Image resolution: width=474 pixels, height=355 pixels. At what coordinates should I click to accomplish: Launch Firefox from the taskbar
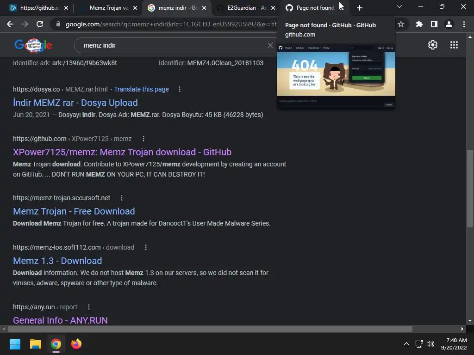pyautogui.click(x=76, y=344)
